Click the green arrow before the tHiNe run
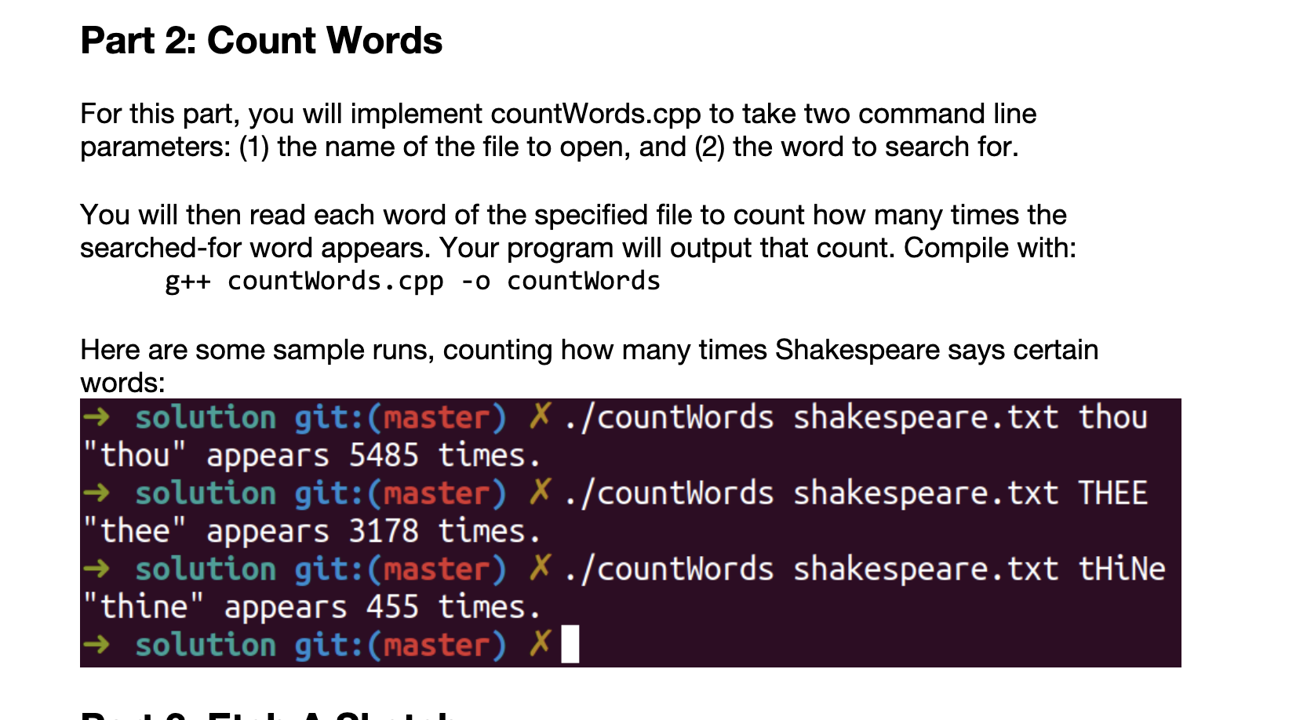 97,568
